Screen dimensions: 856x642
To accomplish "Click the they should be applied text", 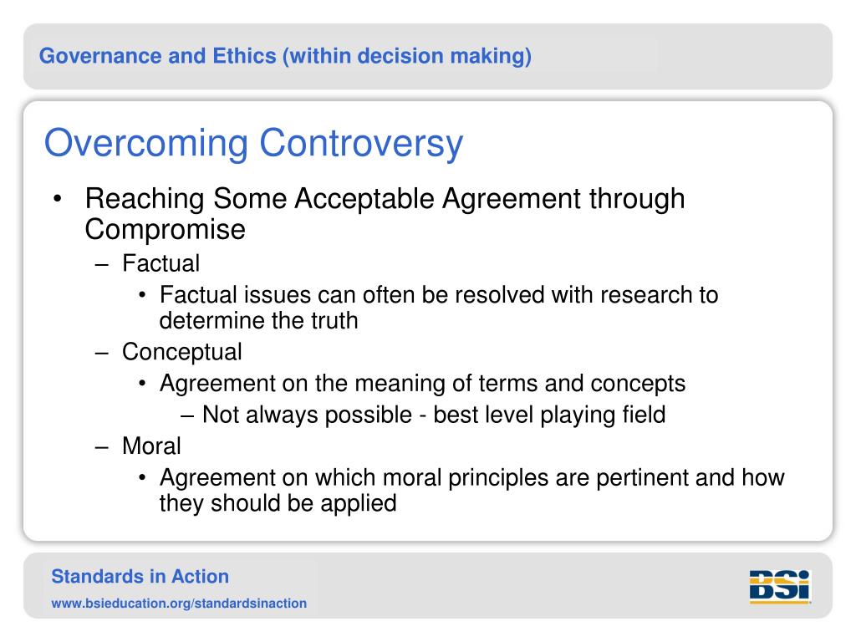I will [x=278, y=503].
